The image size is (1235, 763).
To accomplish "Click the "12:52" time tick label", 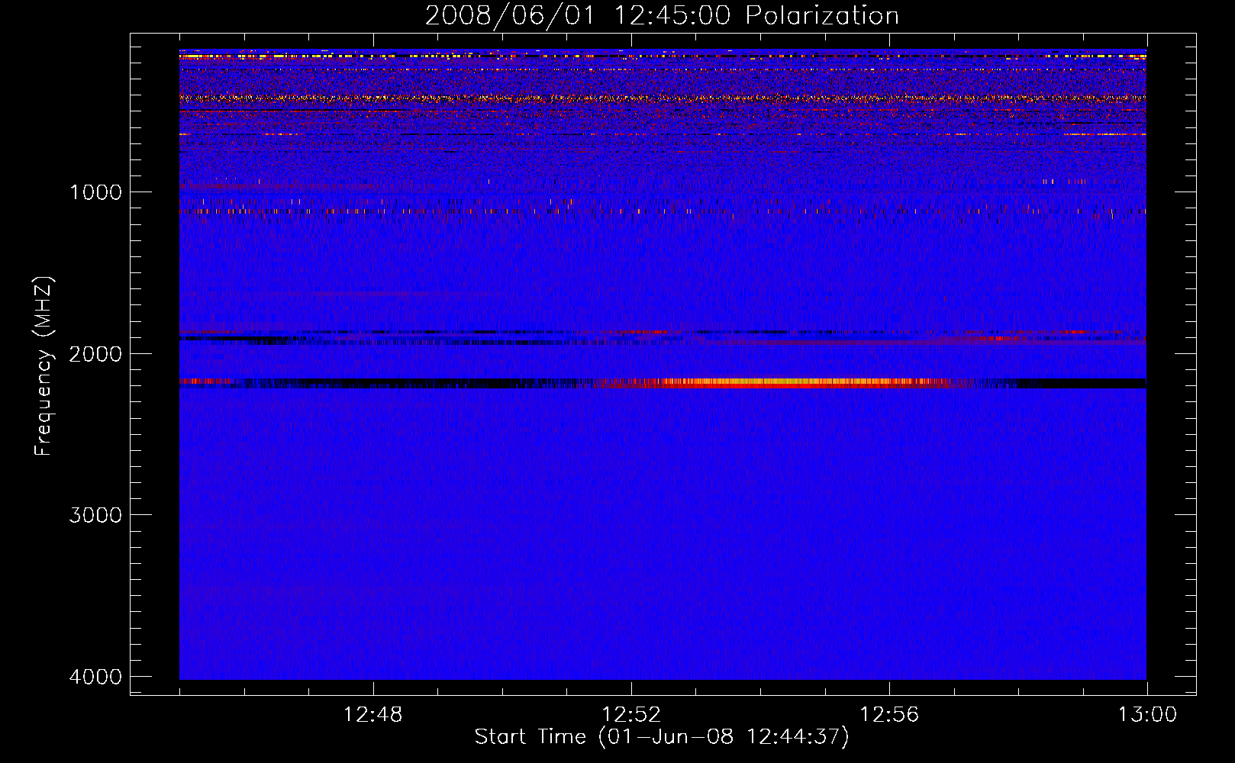I will point(631,715).
